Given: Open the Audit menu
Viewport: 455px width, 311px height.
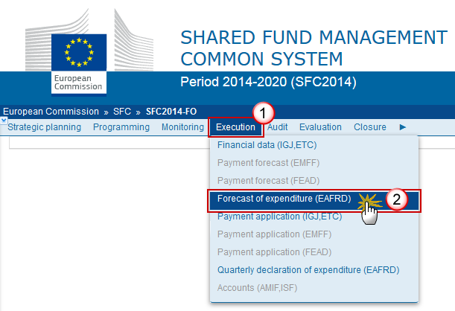Looking at the screenshot, I should click(x=278, y=127).
